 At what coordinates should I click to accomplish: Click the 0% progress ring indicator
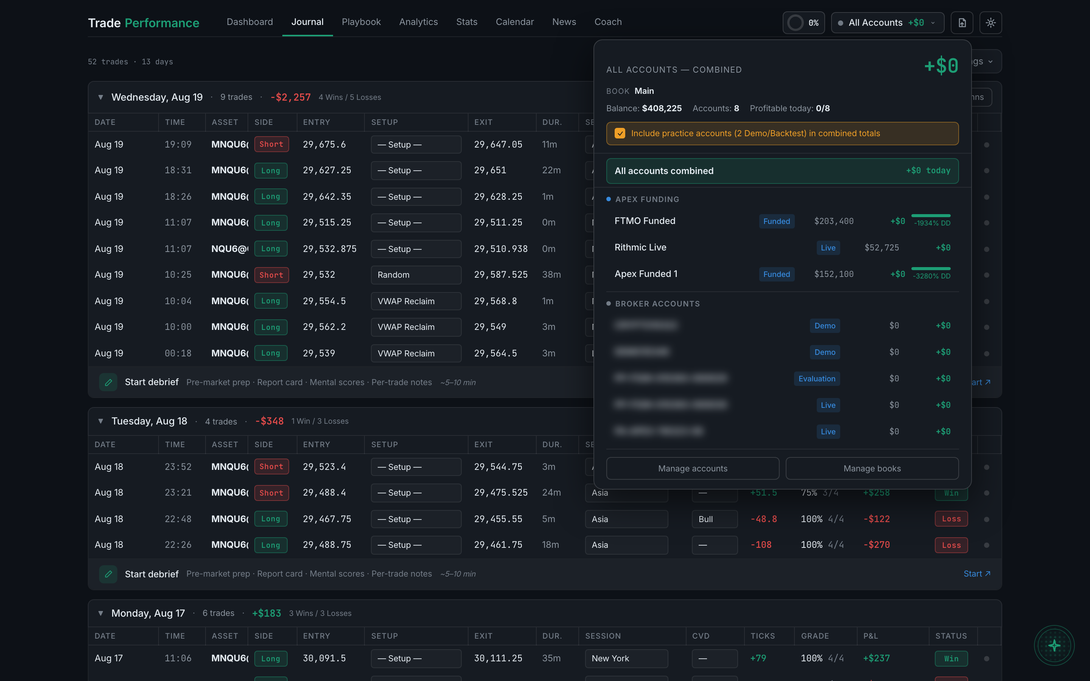tap(803, 23)
